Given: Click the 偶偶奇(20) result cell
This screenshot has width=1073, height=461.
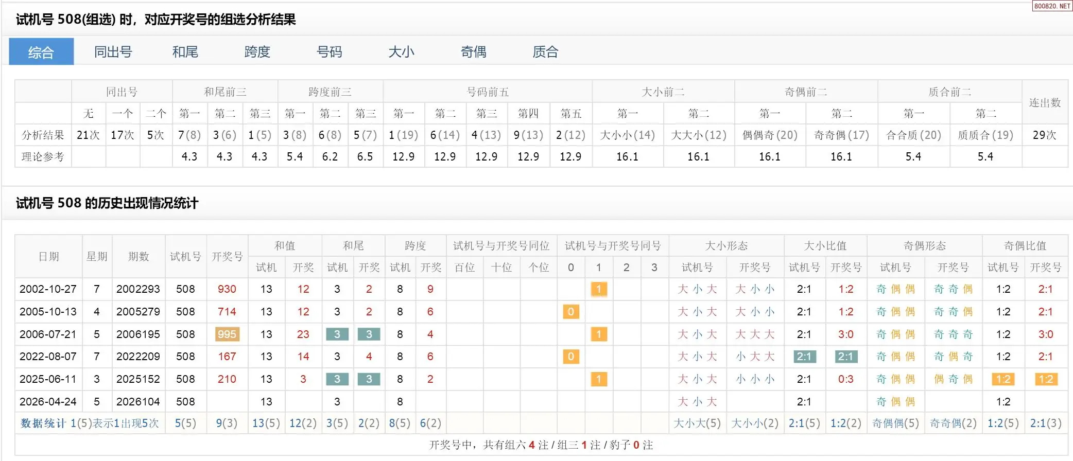Looking at the screenshot, I should (770, 135).
